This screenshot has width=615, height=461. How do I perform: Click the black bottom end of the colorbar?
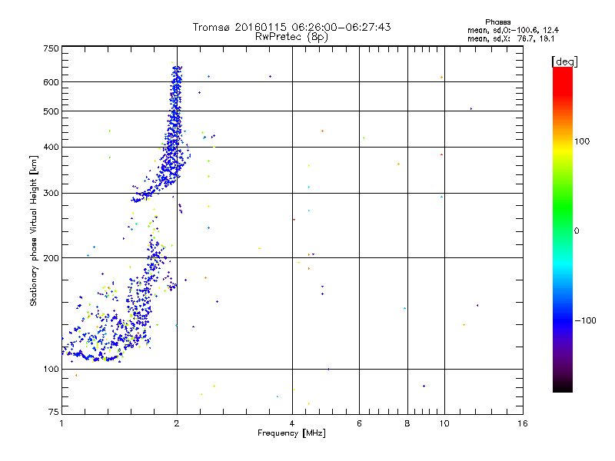pos(563,386)
